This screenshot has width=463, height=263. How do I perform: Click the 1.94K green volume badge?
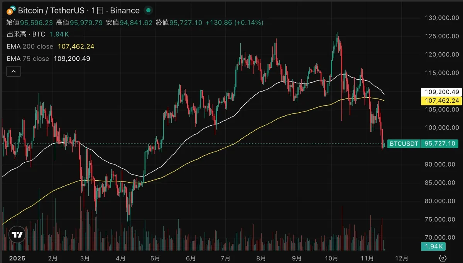(x=433, y=246)
